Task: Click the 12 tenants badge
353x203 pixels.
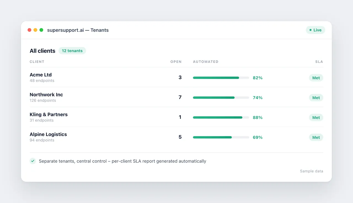Action: (72, 51)
